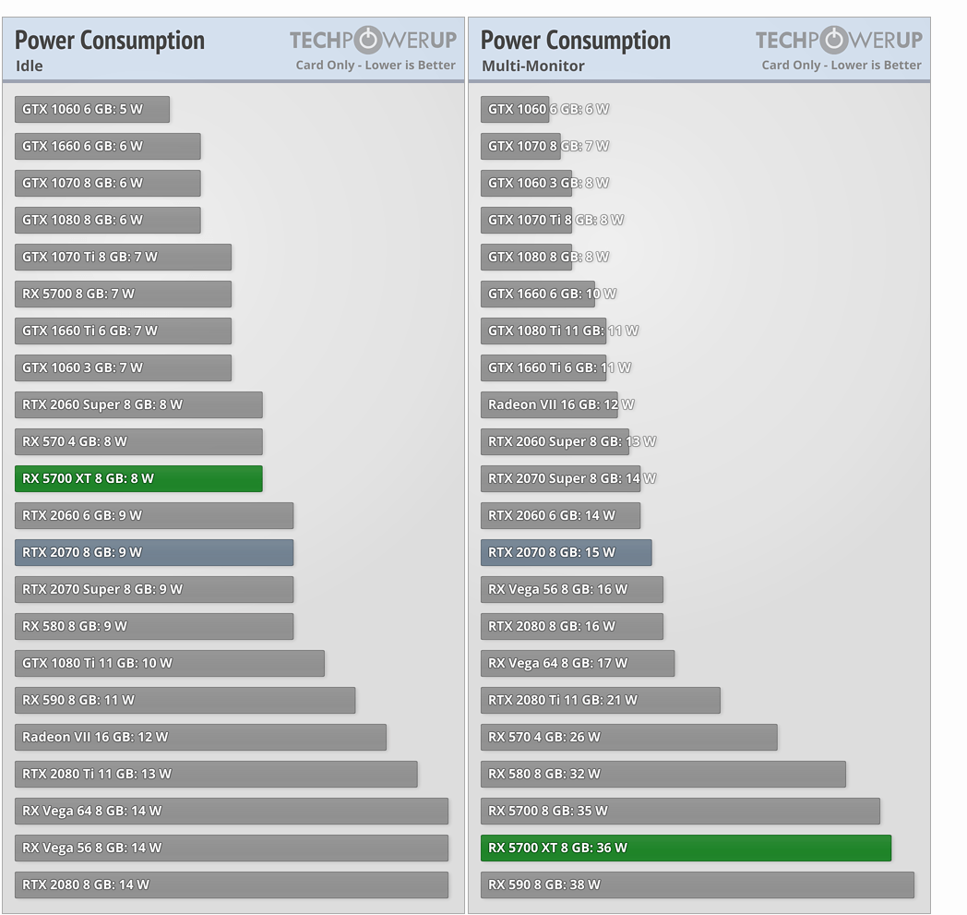The height and width of the screenshot is (915, 967).
Task: Select the 'GTX 1080 Ti 11 GB: 10 W' bar
Action: pyautogui.click(x=170, y=663)
